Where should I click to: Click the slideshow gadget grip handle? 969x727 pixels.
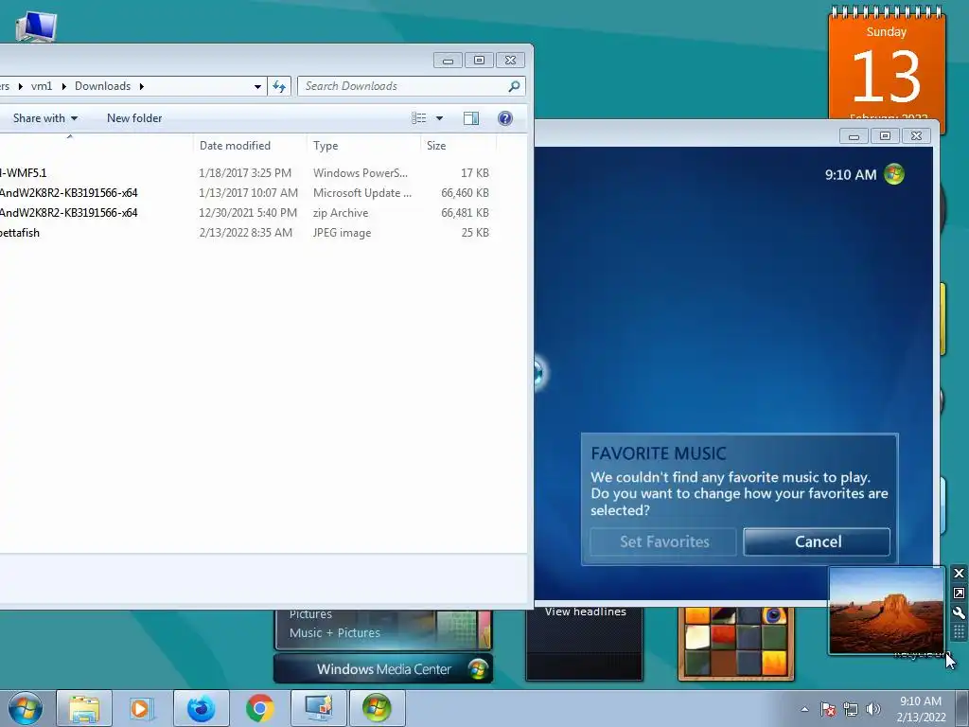click(959, 631)
